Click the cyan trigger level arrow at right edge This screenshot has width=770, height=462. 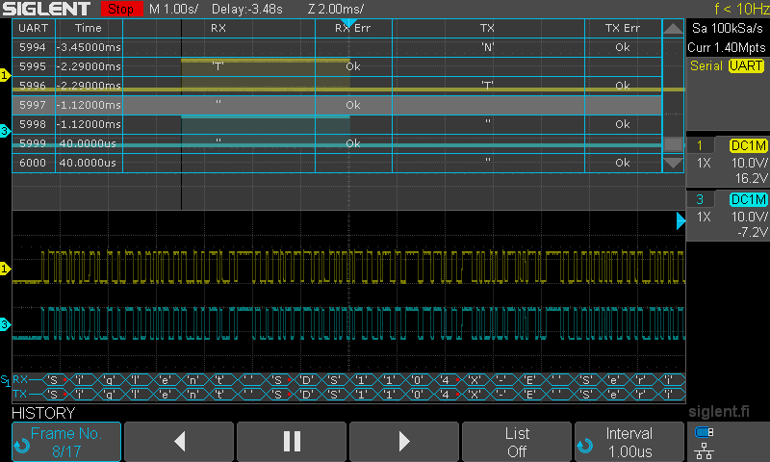(680, 221)
